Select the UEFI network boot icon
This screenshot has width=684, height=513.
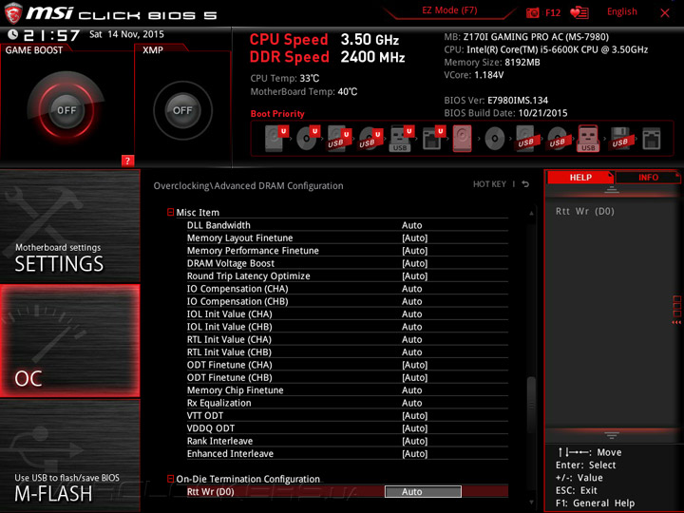point(433,139)
